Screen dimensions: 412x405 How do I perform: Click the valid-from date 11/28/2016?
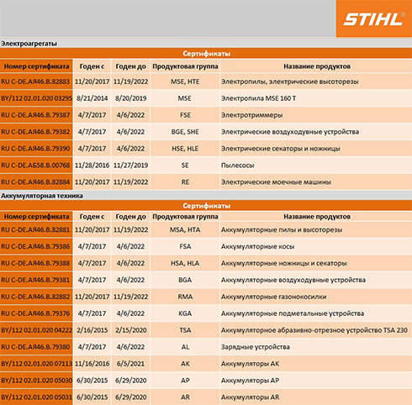[92, 166]
